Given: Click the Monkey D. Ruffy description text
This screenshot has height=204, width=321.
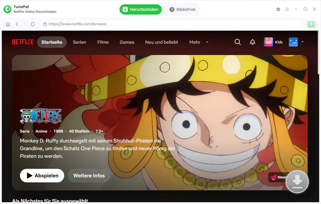Looking at the screenshot, I should click(x=98, y=149).
